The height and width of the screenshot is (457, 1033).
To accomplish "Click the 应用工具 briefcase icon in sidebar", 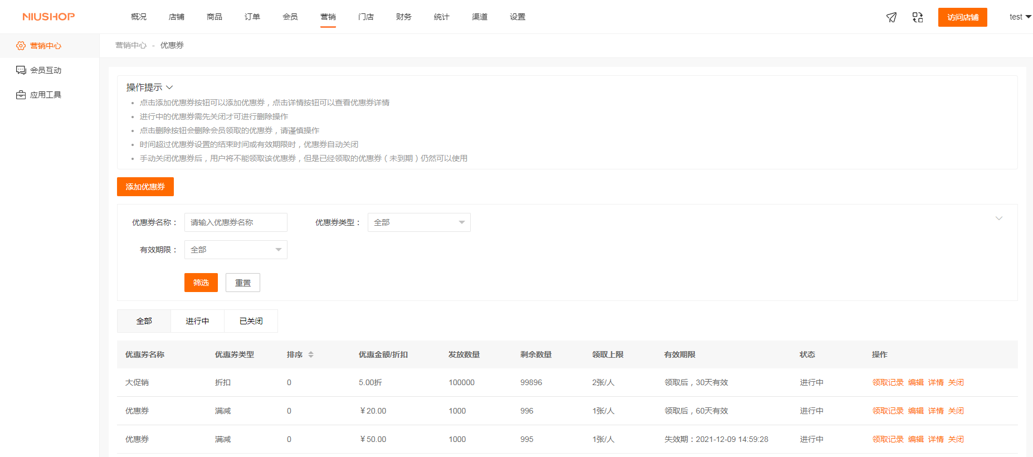I will coord(21,95).
